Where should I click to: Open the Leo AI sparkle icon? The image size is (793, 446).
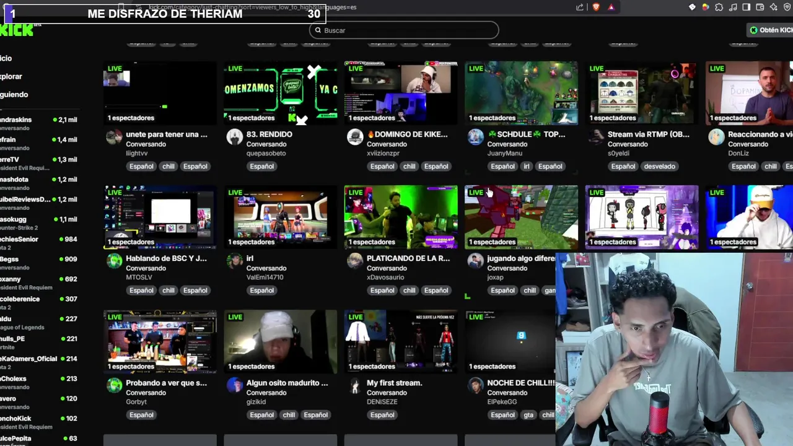pos(774,7)
